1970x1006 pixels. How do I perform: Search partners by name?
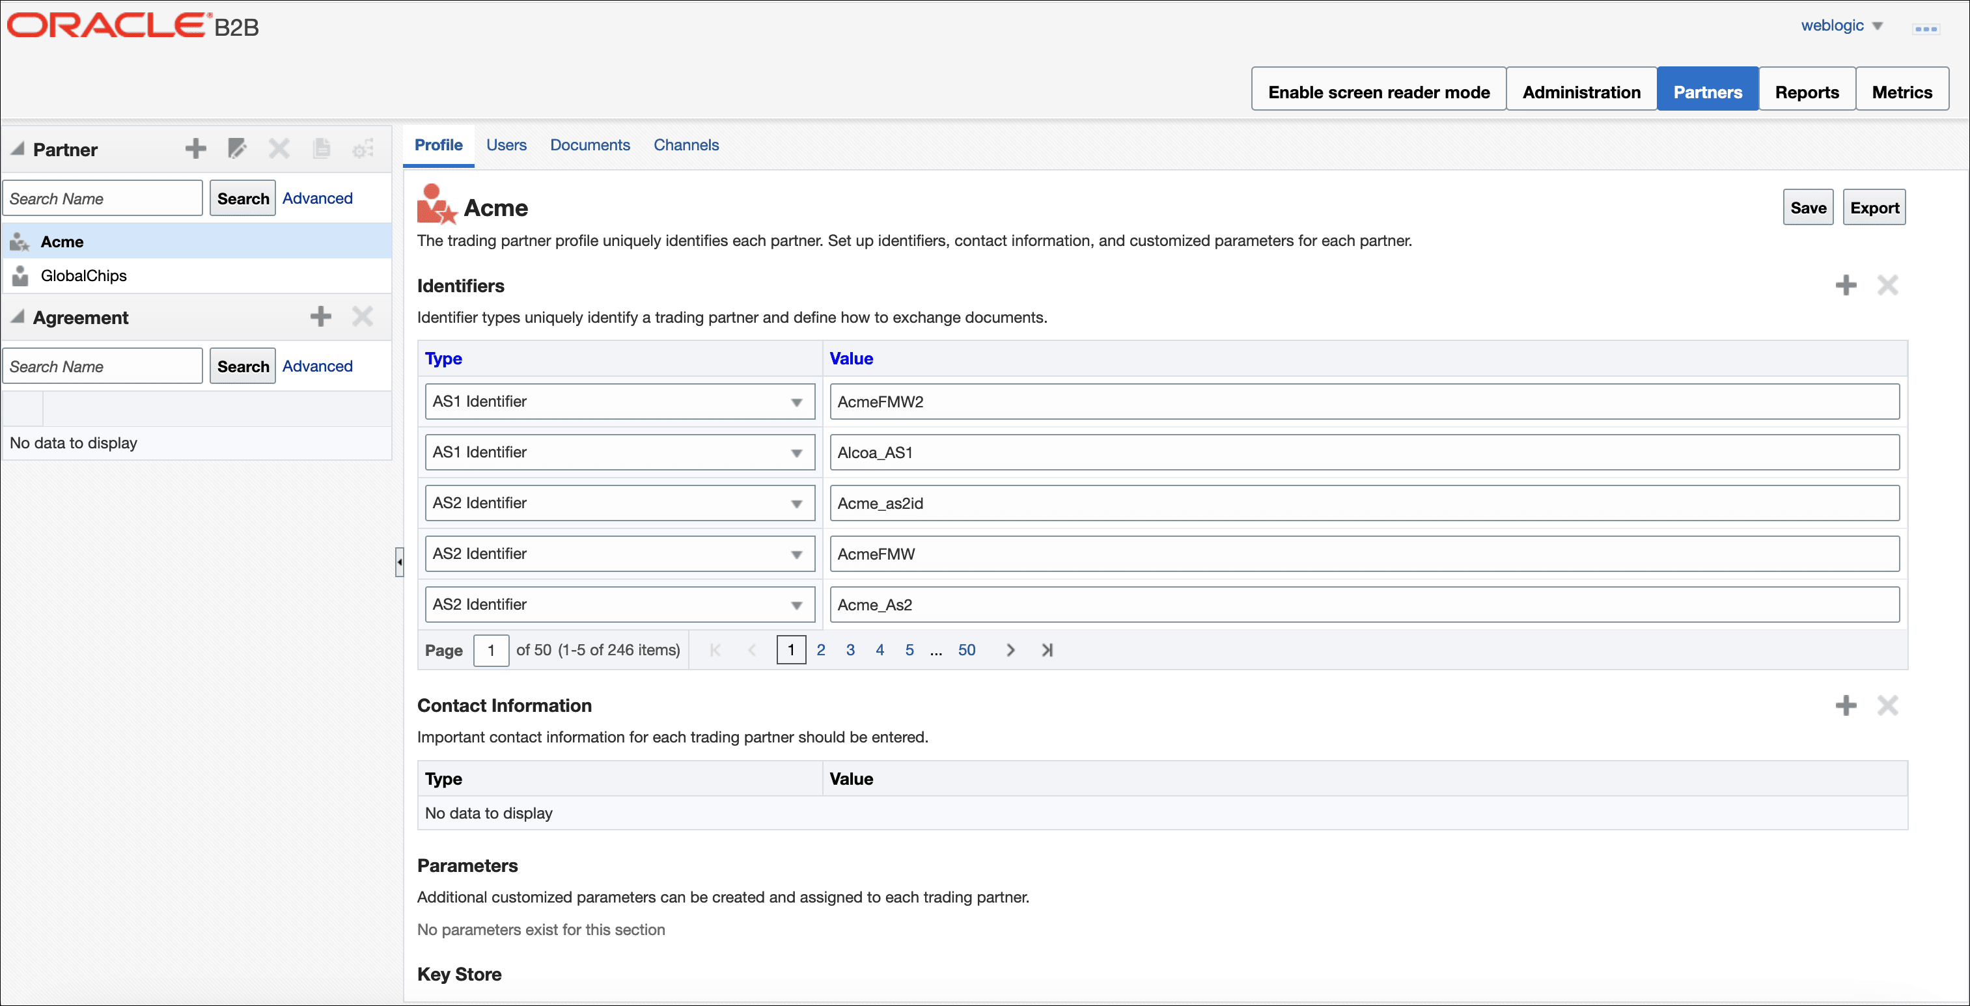point(242,198)
